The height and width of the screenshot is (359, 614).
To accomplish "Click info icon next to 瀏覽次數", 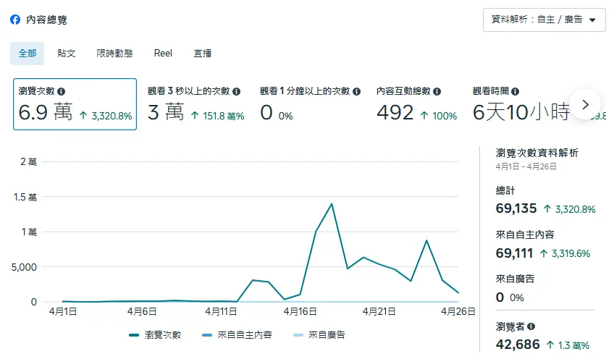I will (x=62, y=92).
